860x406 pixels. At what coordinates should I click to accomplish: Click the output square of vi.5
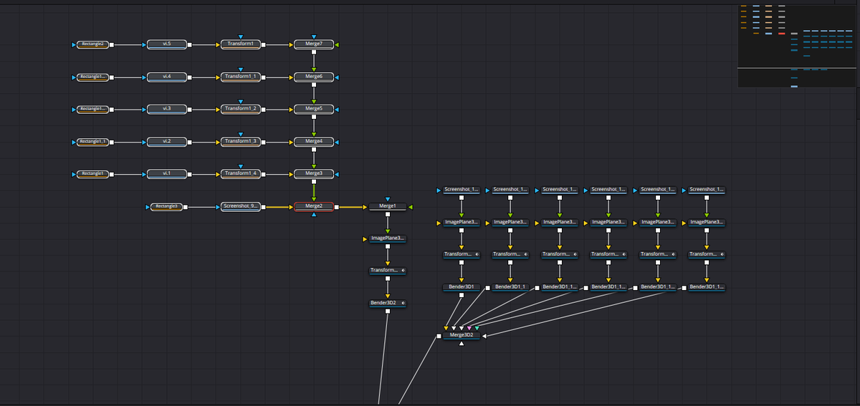tap(190, 44)
